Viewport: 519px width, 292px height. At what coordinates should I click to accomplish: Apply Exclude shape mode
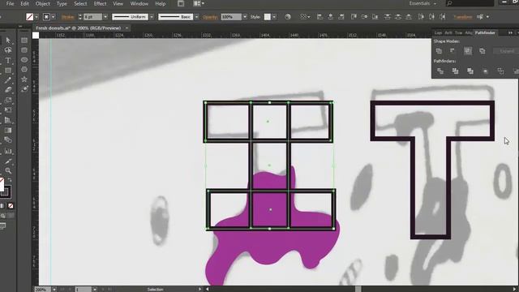pyautogui.click(x=483, y=51)
